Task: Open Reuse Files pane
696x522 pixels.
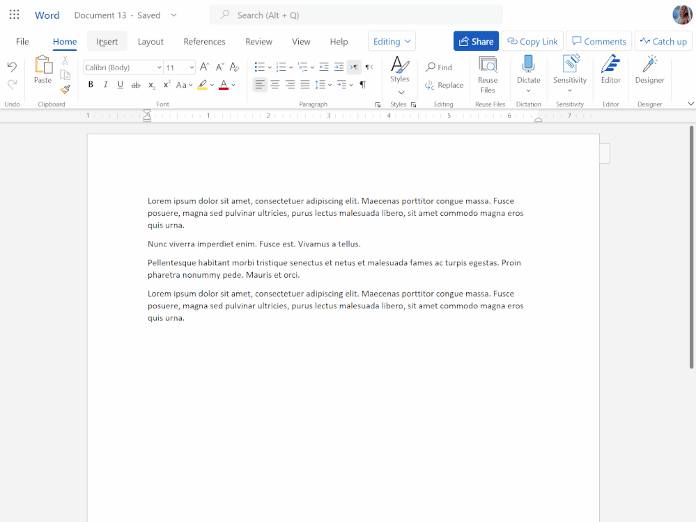Action: click(488, 75)
